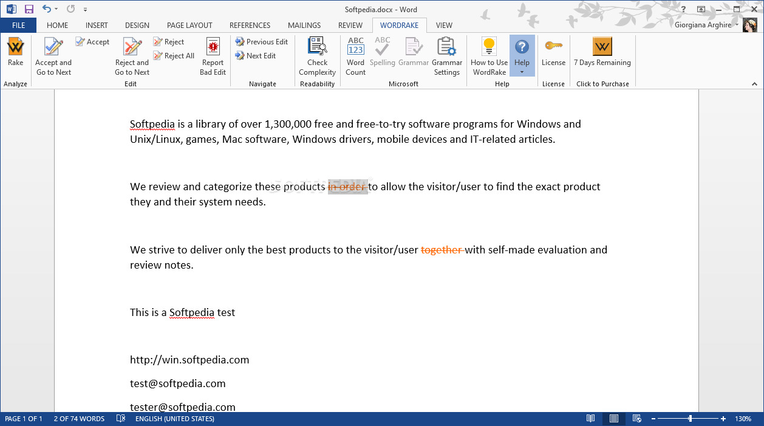This screenshot has height=426, width=764.
Task: Check Complexity readability
Action: tap(317, 57)
